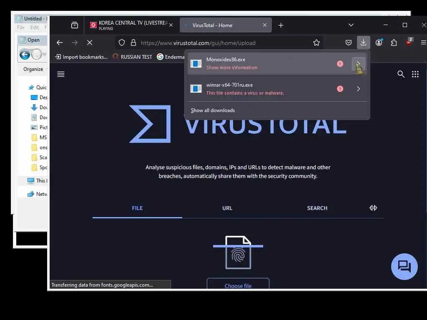Select This PC in Open dialog
The height and width of the screenshot is (320, 427).
pyautogui.click(x=37, y=181)
